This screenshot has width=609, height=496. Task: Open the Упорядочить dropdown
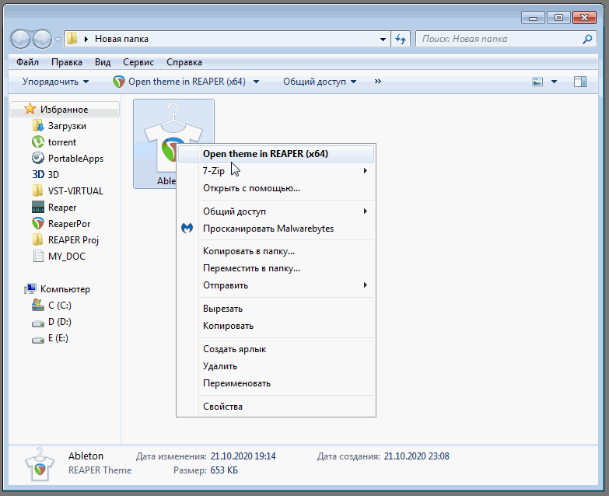55,82
